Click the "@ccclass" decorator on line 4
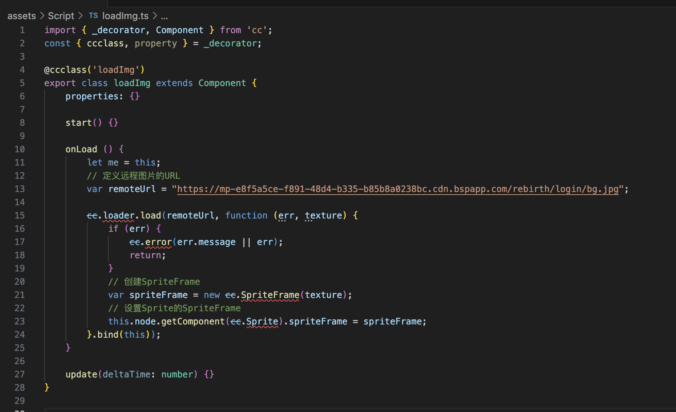Image resolution: width=676 pixels, height=412 pixels. pos(65,70)
